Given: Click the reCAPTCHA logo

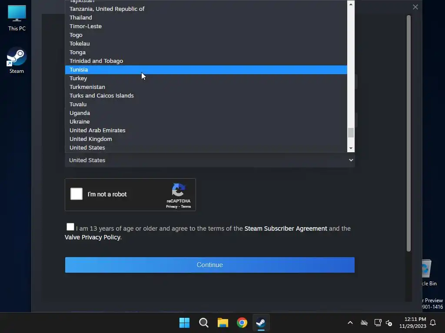Looking at the screenshot, I should (x=179, y=190).
